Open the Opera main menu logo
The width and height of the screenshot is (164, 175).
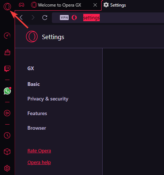[7, 7]
